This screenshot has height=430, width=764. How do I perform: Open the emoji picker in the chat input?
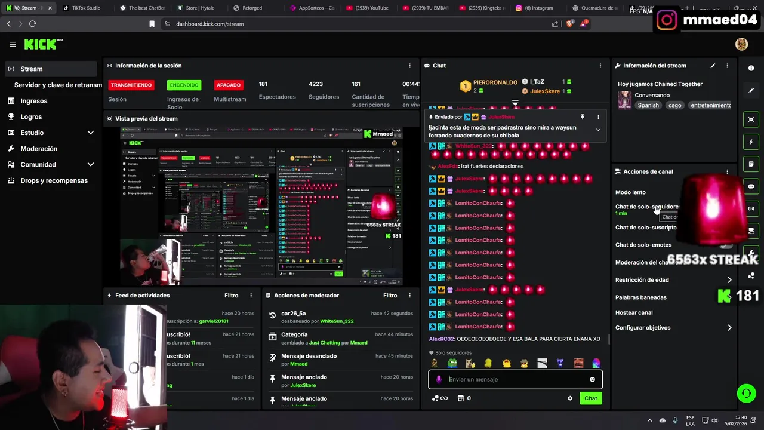point(592,379)
